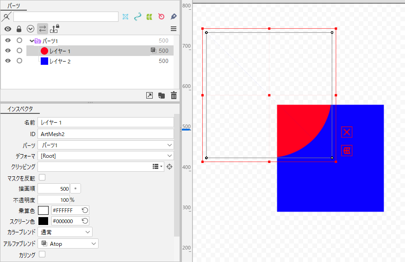
Task: Click the 不透明度 field showing 100
Action: point(54,200)
